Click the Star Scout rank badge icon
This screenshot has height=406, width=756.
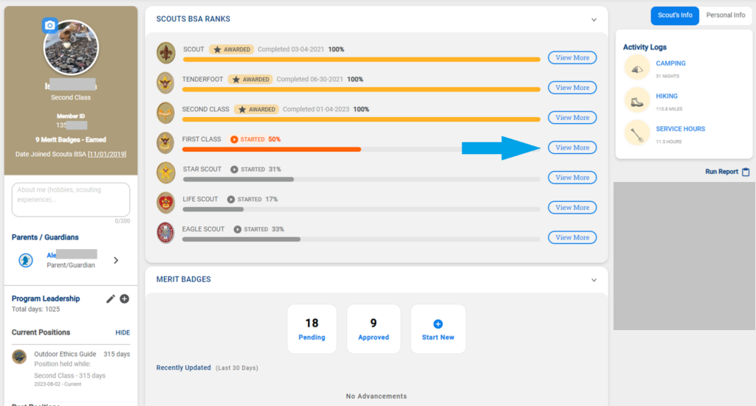tap(166, 172)
